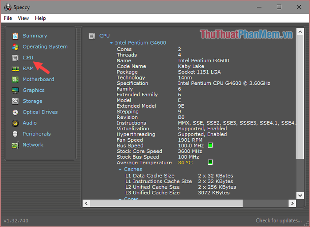
Task: Click the Instructions row label
Action: (132, 123)
